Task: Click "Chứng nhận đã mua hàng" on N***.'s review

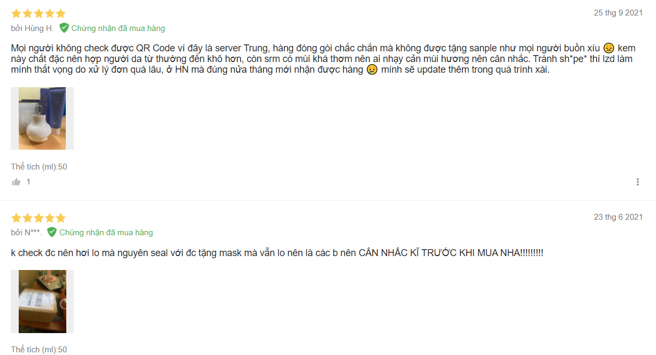Action: [x=106, y=233]
